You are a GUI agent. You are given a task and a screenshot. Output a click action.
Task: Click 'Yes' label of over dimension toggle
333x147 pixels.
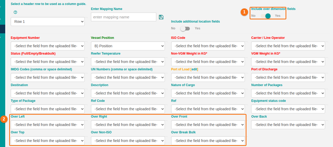278,16
